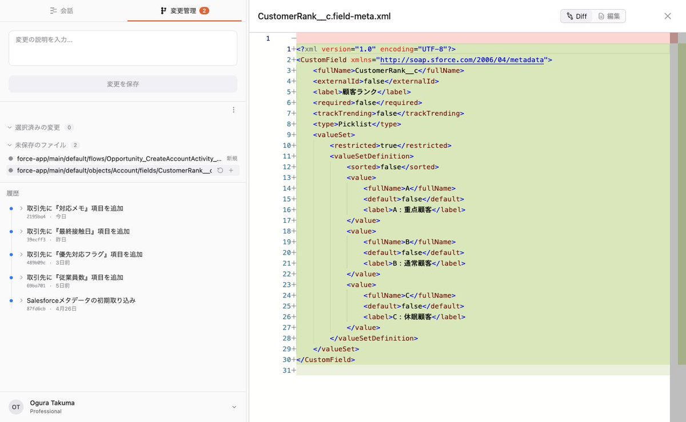Click the plus icon to stage CustomerRank file
This screenshot has width=686, height=422.
(x=231, y=170)
